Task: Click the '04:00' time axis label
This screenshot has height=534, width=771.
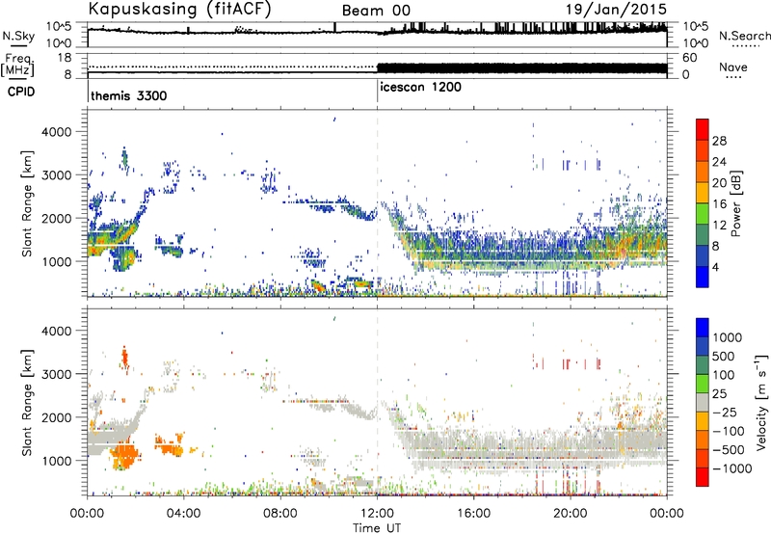Action: (183, 514)
